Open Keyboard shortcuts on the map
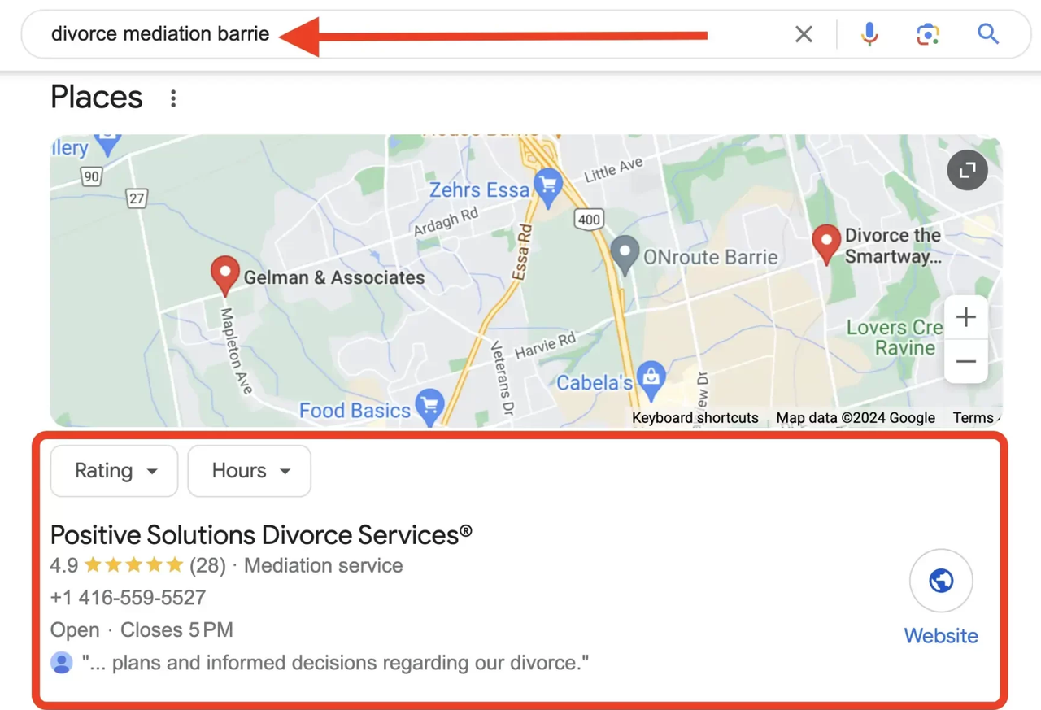Screen dimensions: 1041x710 tap(695, 417)
